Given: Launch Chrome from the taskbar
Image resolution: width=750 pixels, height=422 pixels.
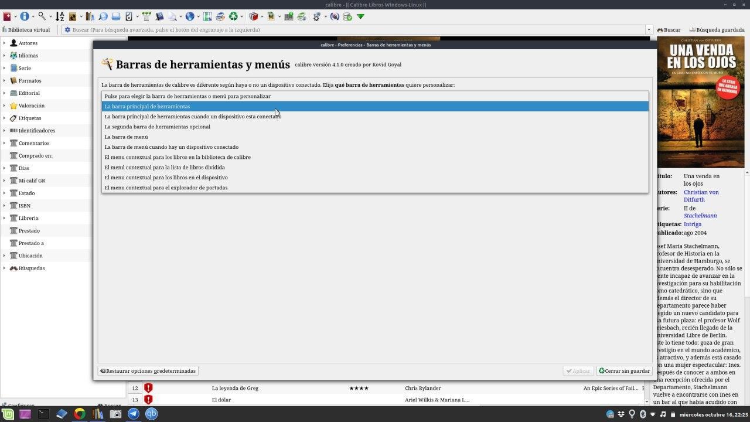Looking at the screenshot, I should pos(80,414).
